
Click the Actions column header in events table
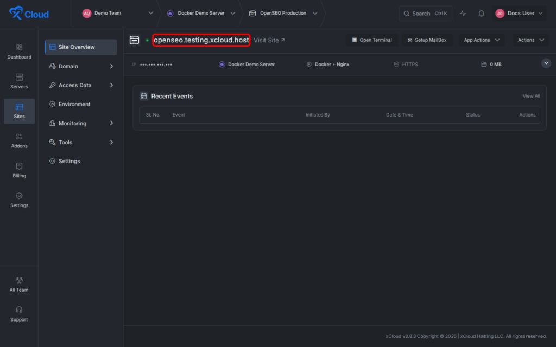[527, 115]
